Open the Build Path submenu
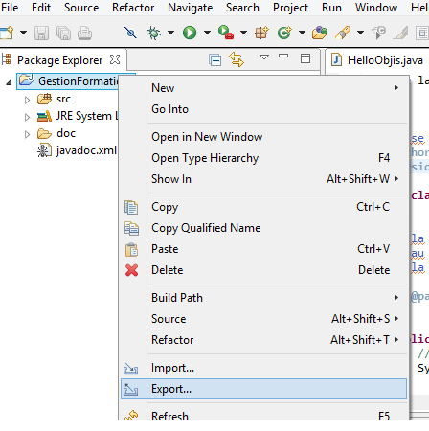 click(x=263, y=298)
